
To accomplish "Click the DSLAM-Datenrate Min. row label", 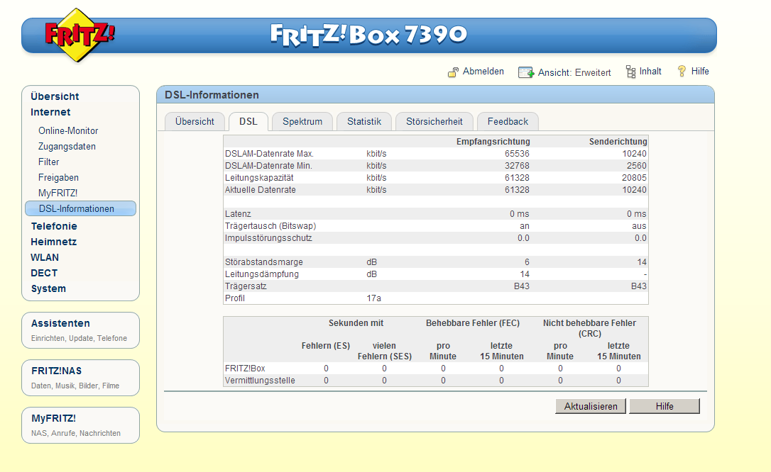I will [268, 166].
